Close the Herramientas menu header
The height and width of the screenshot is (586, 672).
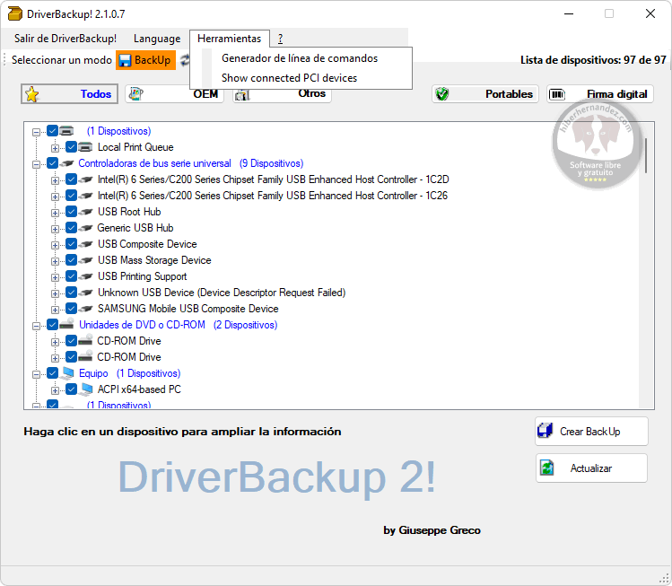pyautogui.click(x=230, y=39)
